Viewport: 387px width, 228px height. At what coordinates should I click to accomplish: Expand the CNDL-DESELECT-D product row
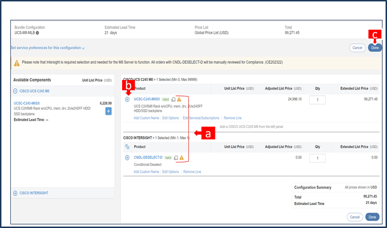point(127,157)
